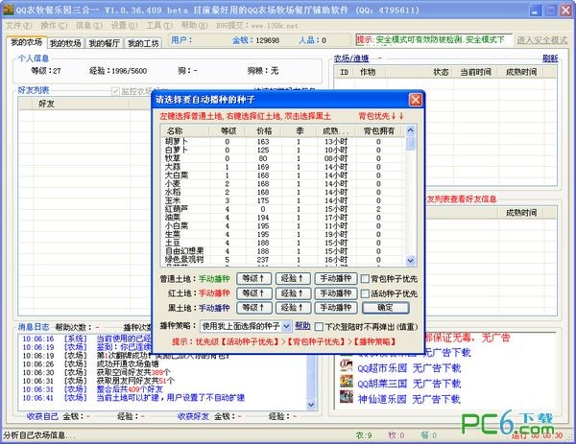
Task: Switch to 我的牧场 tab
Action: pyautogui.click(x=65, y=43)
